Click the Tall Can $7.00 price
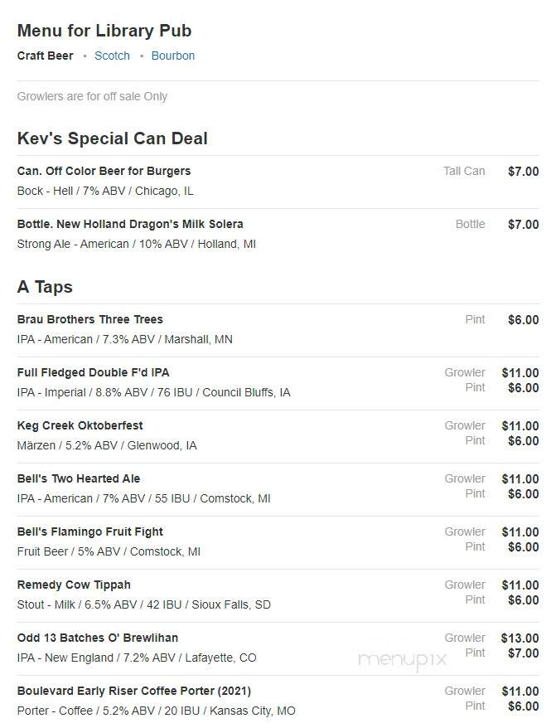Image resolution: width=551 pixels, height=728 pixels. tap(523, 172)
